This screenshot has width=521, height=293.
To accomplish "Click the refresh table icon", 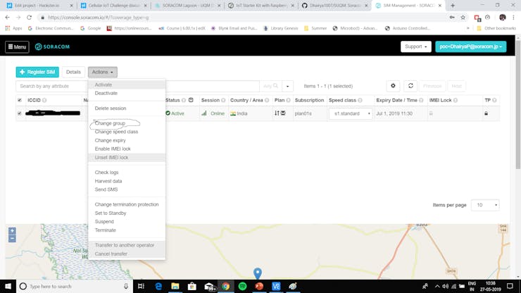I will point(410,86).
